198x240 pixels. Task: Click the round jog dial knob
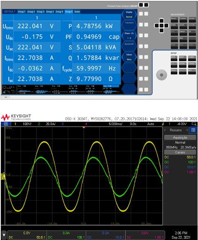[x=161, y=75]
